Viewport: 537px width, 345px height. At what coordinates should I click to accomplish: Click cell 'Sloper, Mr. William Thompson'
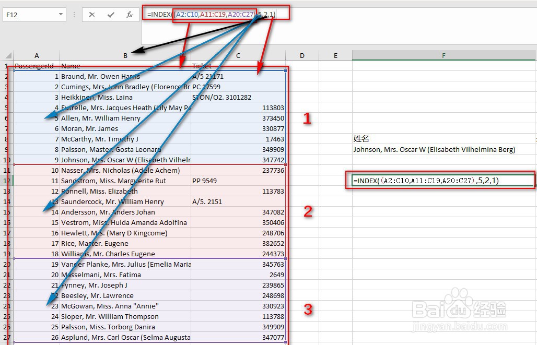pyautogui.click(x=125, y=317)
